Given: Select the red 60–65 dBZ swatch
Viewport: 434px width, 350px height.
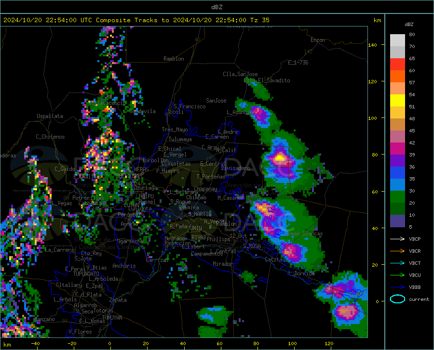Looking at the screenshot, I should pos(397,65).
